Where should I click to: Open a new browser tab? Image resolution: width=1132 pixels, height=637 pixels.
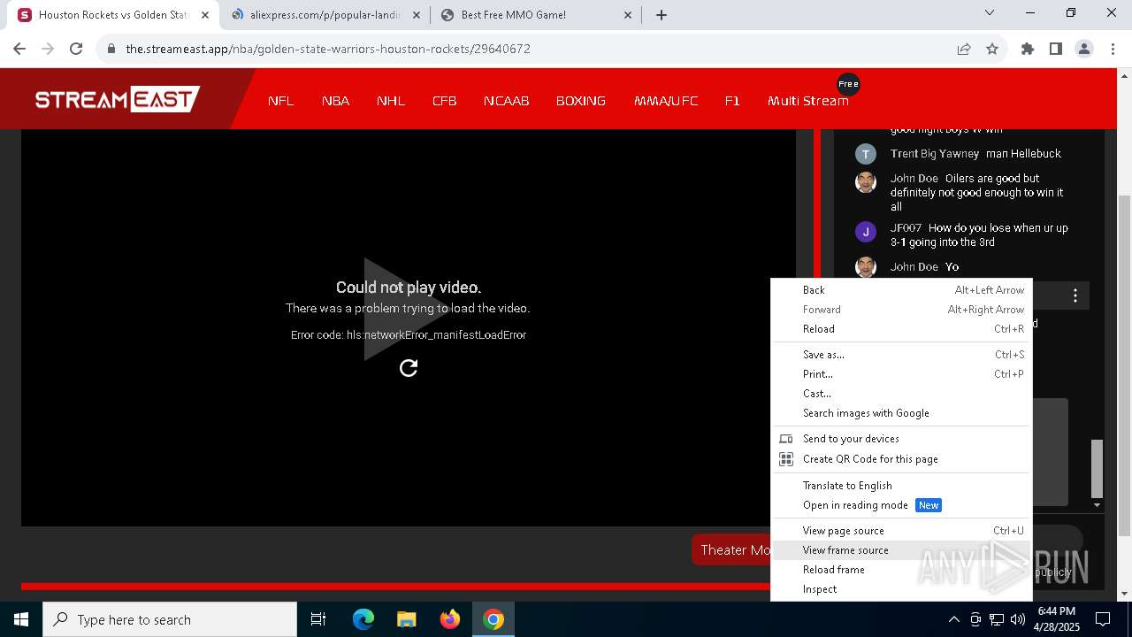click(x=662, y=14)
